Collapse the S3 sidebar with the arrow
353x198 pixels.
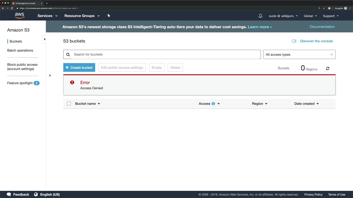point(44,39)
